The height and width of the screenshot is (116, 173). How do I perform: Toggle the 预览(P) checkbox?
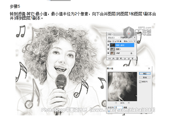140,82
